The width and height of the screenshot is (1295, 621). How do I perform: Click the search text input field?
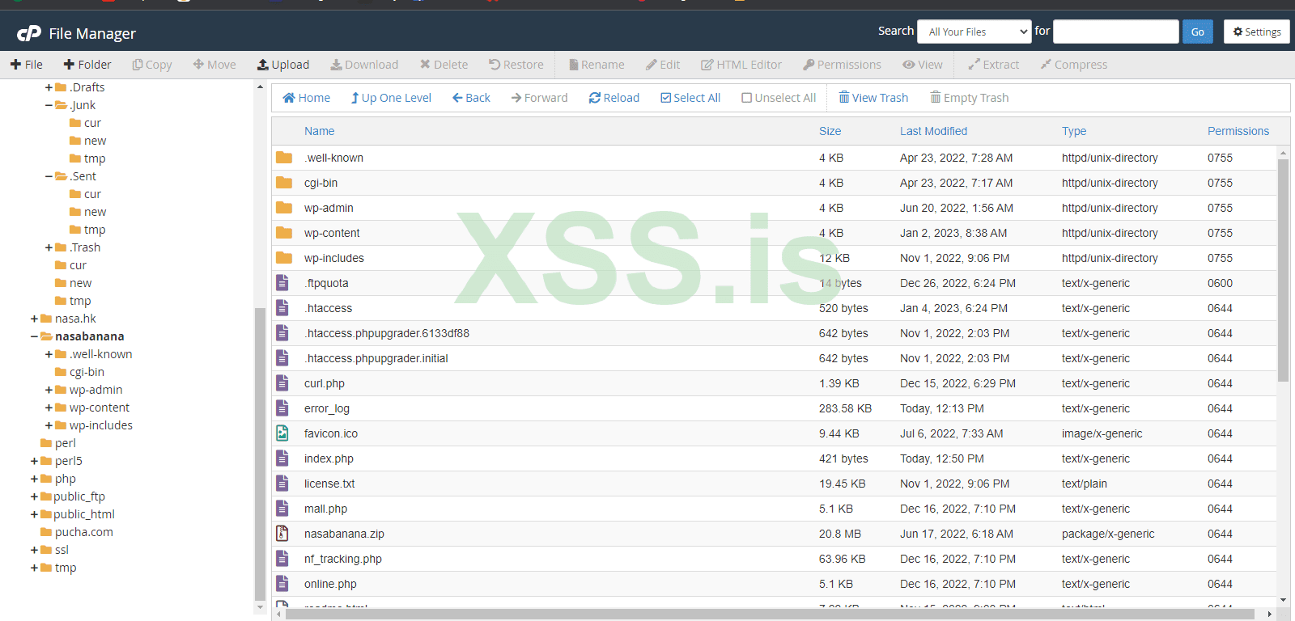click(1115, 32)
